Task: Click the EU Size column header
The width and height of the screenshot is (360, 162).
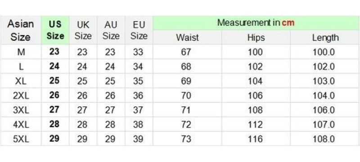Action: [x=139, y=30]
